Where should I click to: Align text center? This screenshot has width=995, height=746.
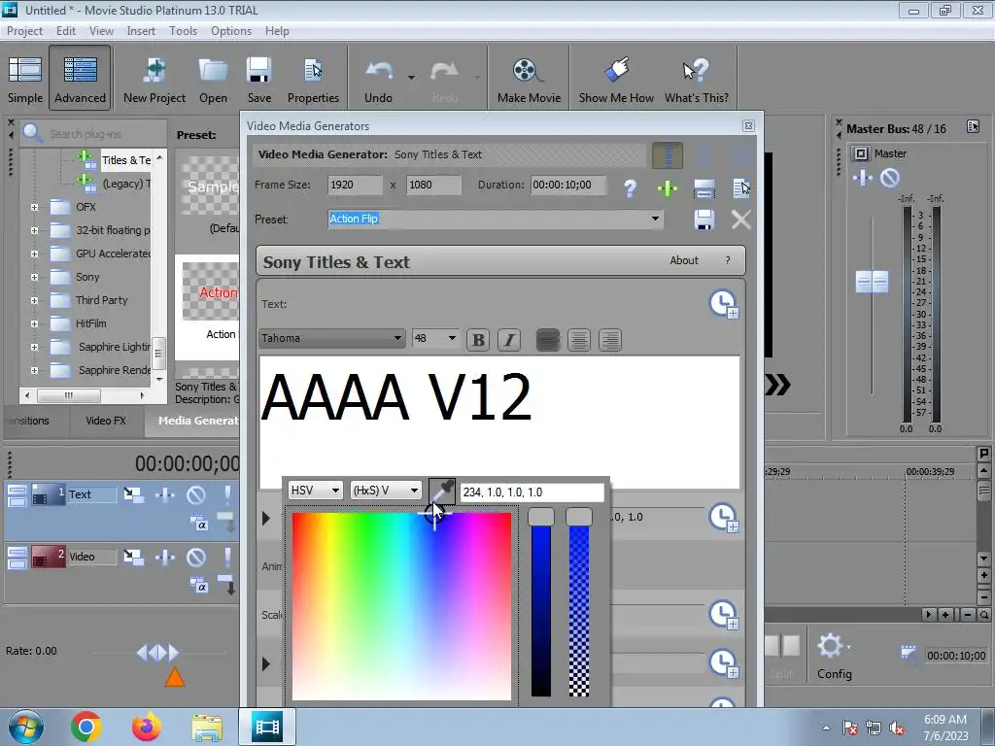pyautogui.click(x=579, y=340)
